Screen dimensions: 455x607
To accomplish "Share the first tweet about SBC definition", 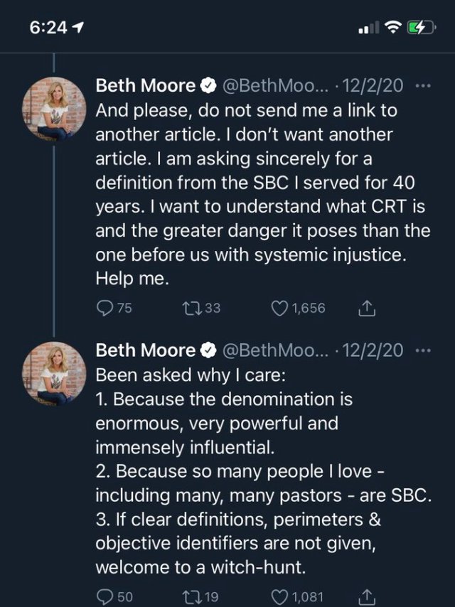I will pos(367,308).
